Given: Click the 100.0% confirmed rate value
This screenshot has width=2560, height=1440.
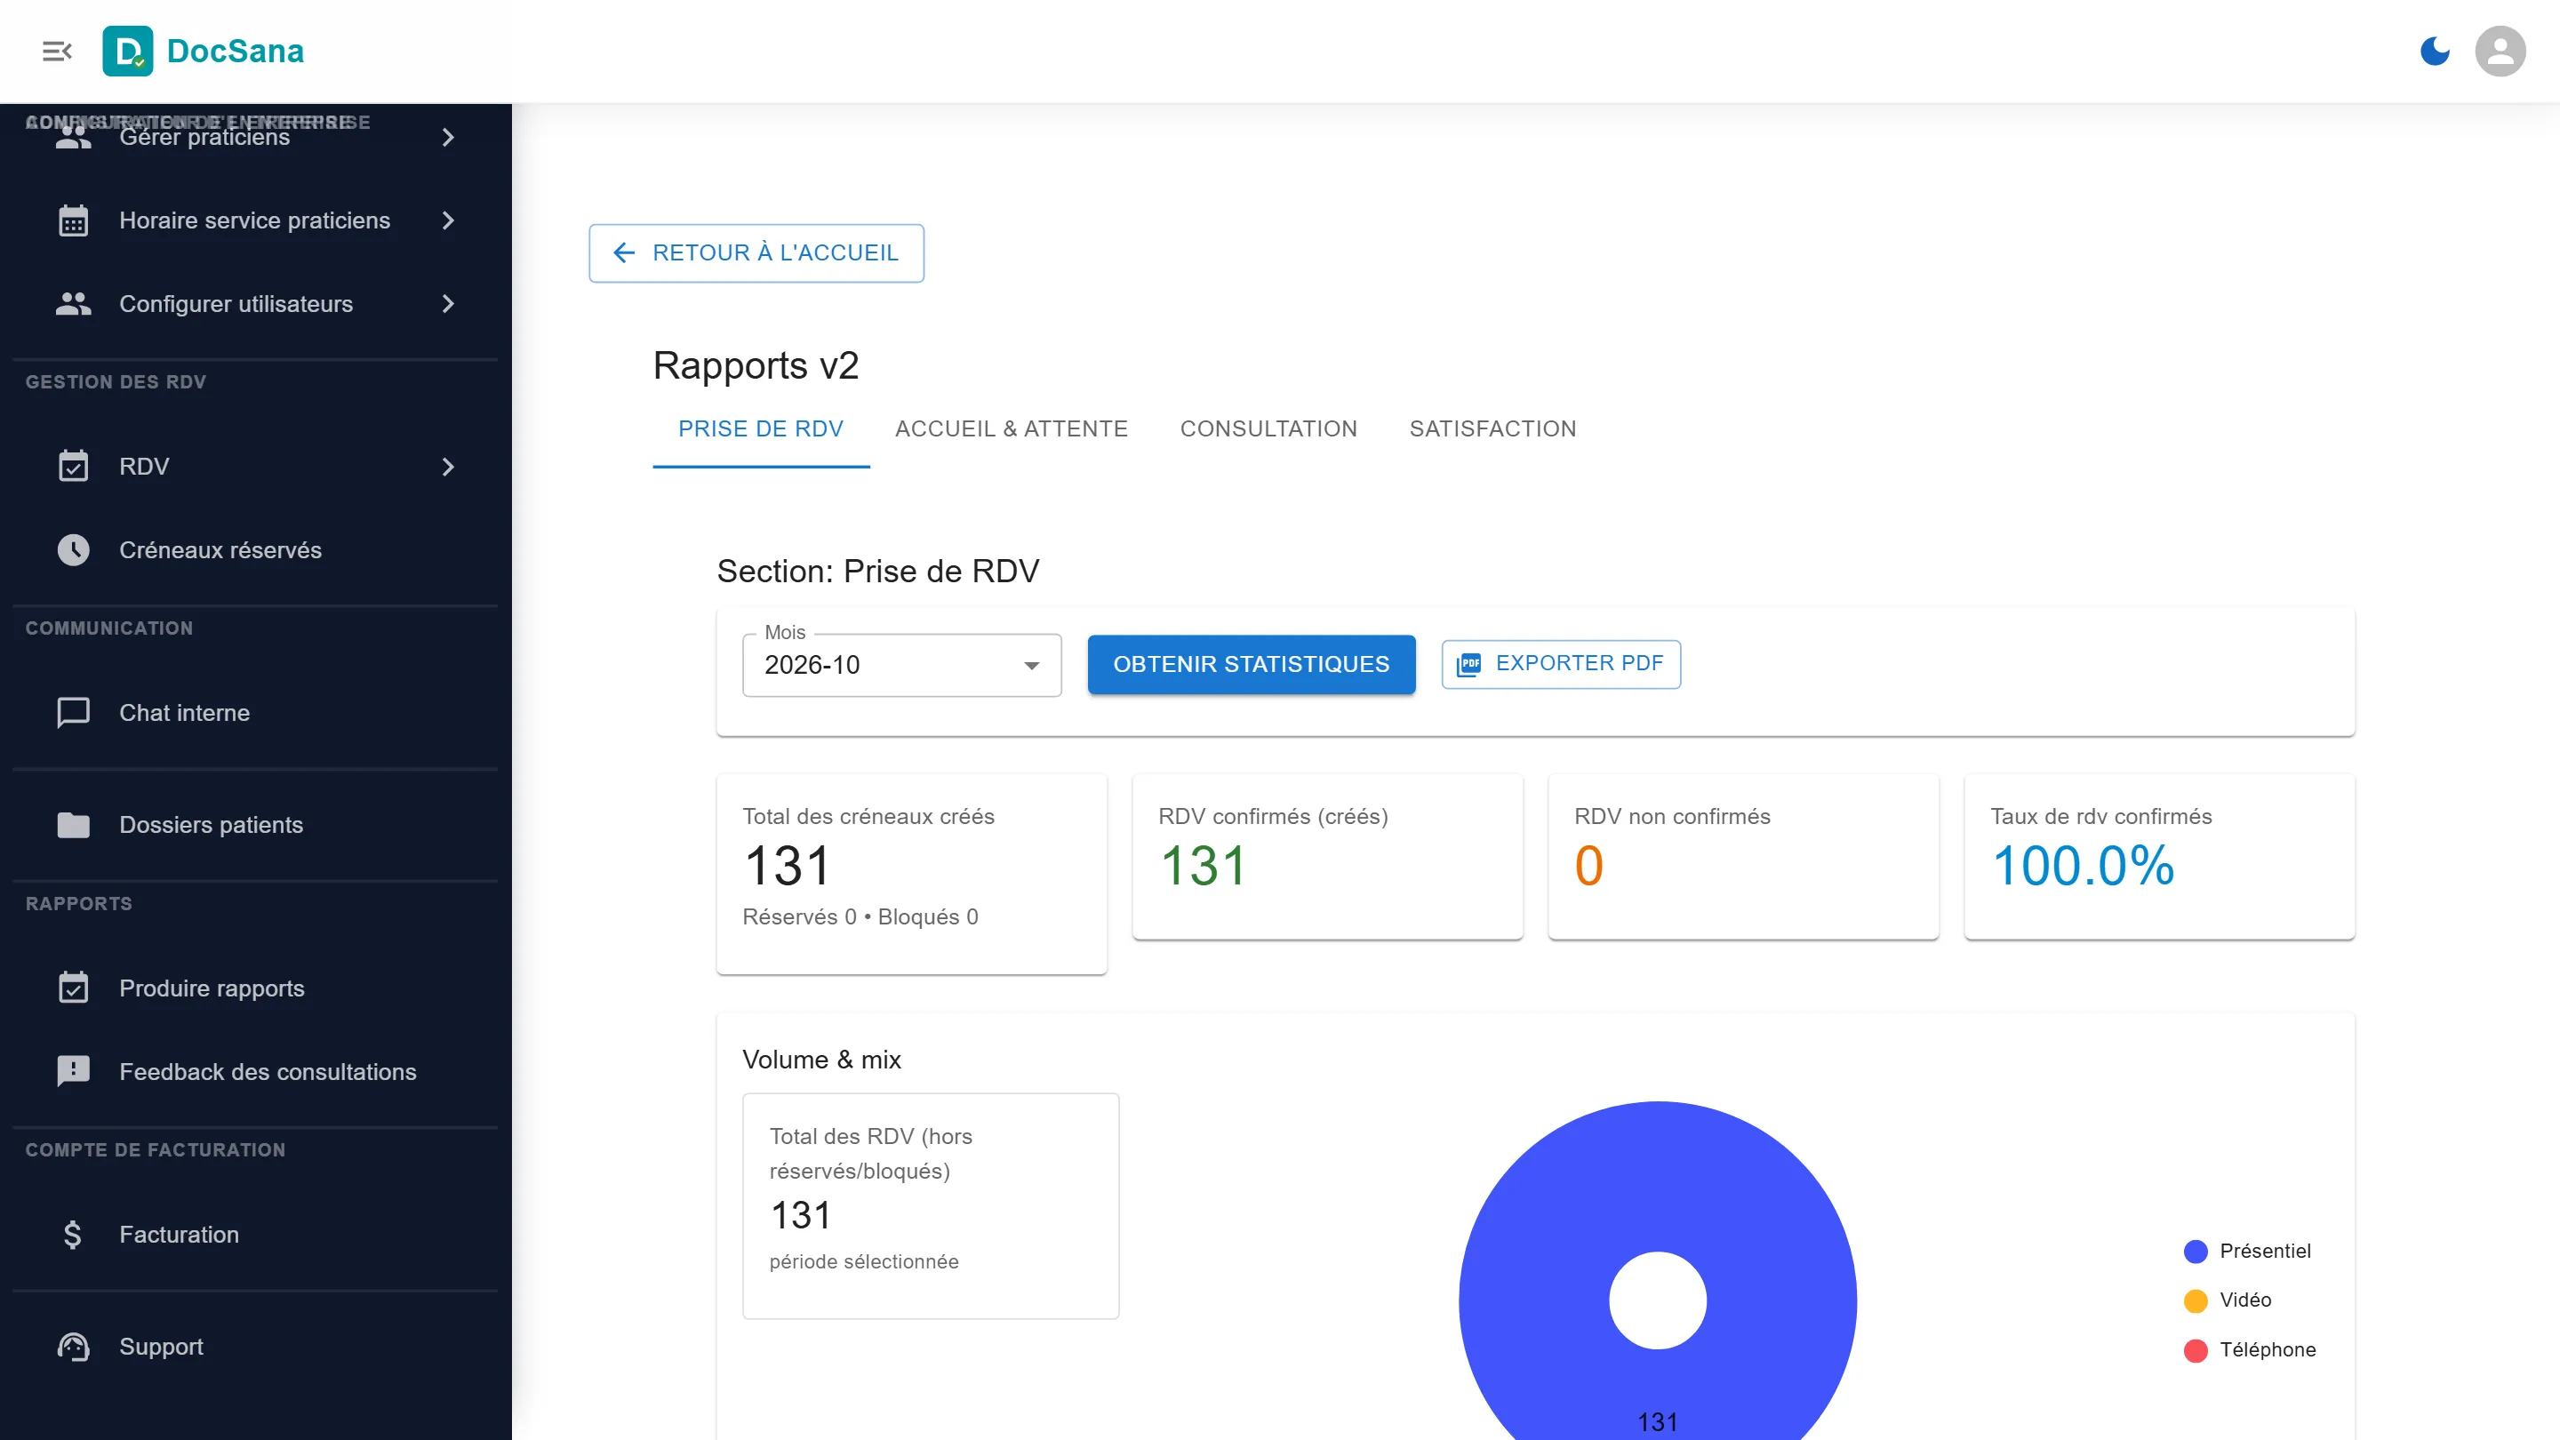Looking at the screenshot, I should pyautogui.click(x=2083, y=865).
